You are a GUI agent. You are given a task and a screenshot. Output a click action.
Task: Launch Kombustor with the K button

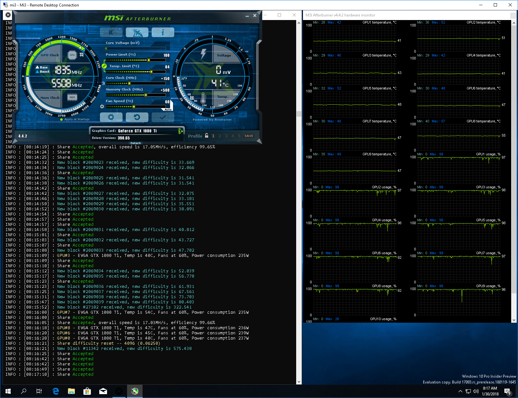111,32
